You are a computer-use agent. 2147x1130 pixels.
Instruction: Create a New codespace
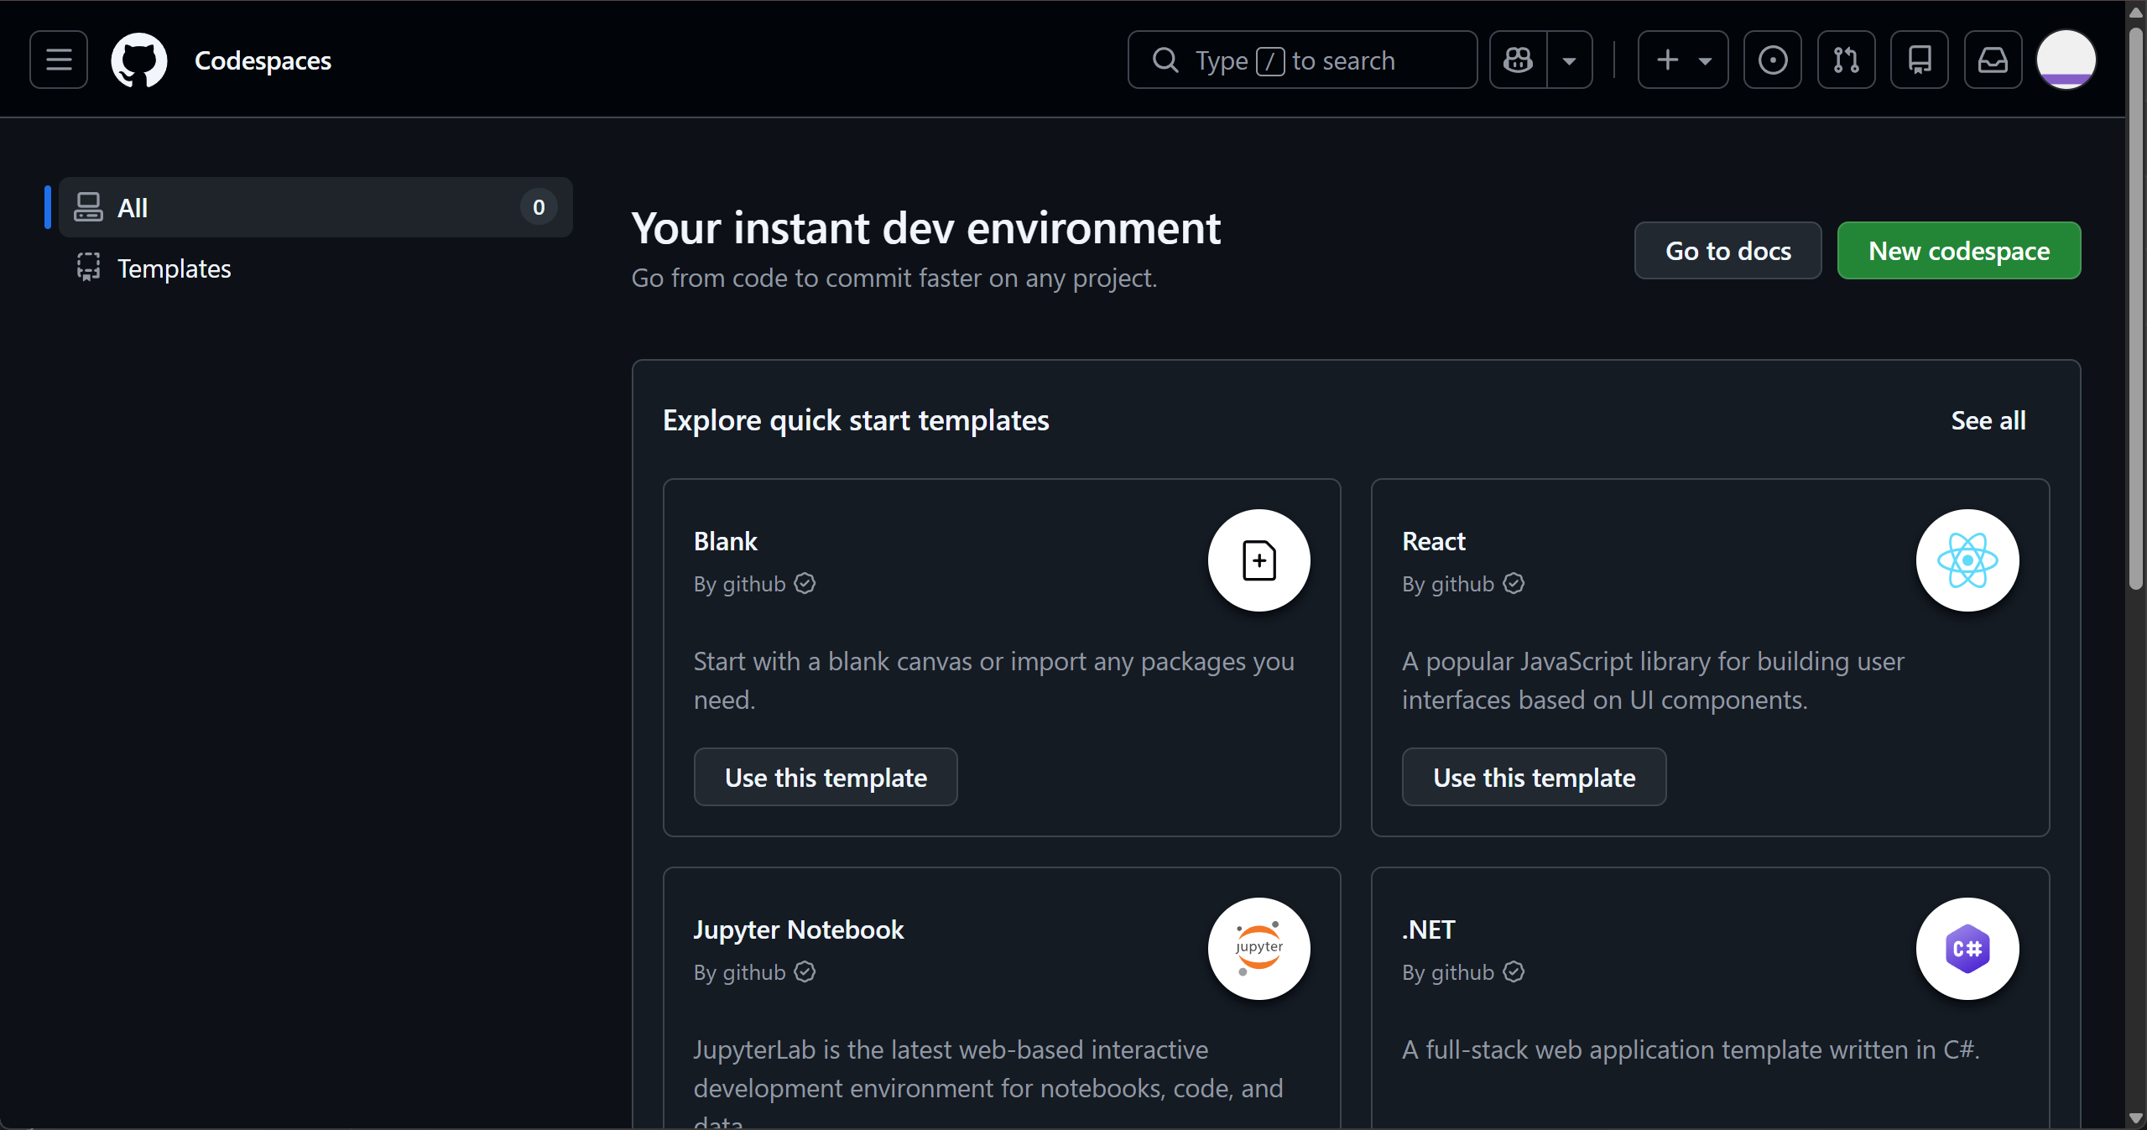tap(1959, 251)
